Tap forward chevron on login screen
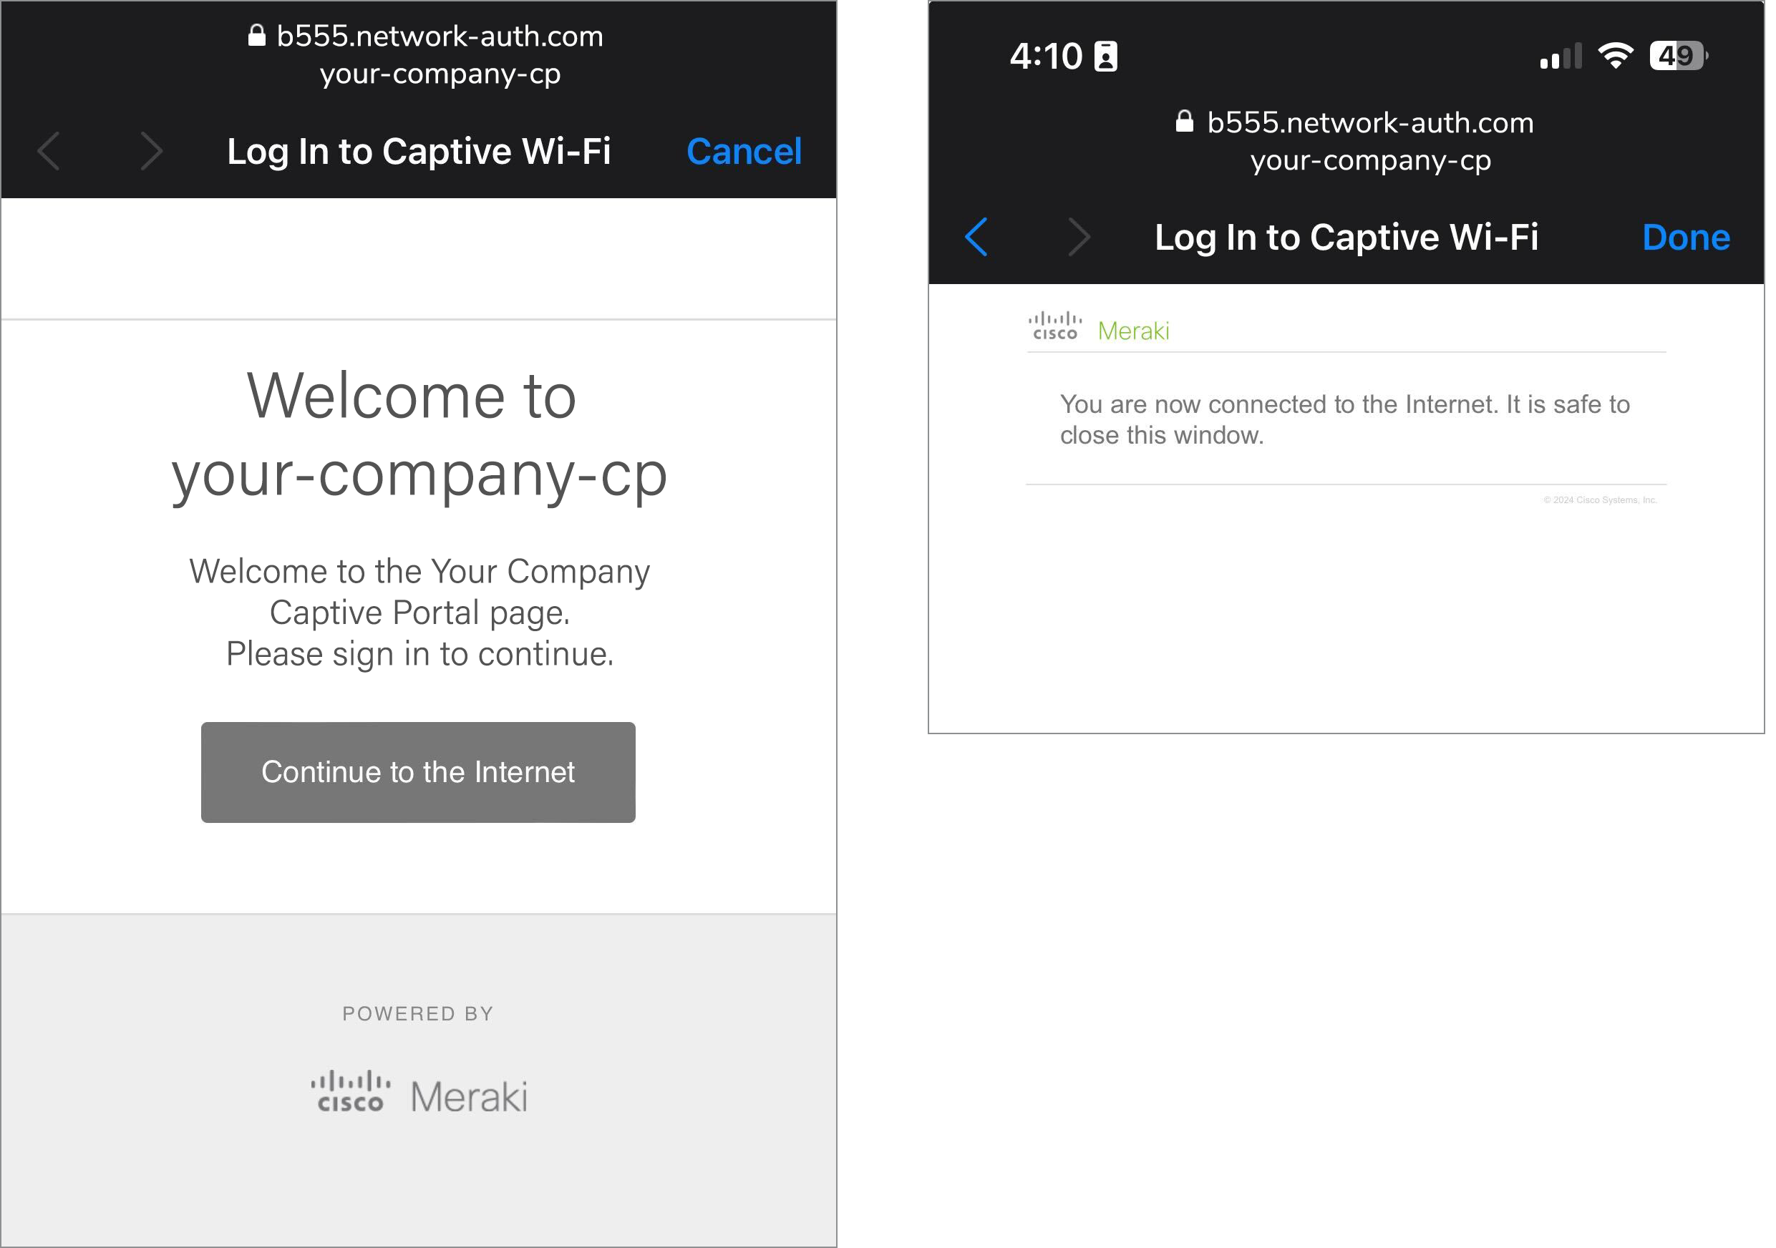This screenshot has height=1248, width=1776. [x=152, y=151]
